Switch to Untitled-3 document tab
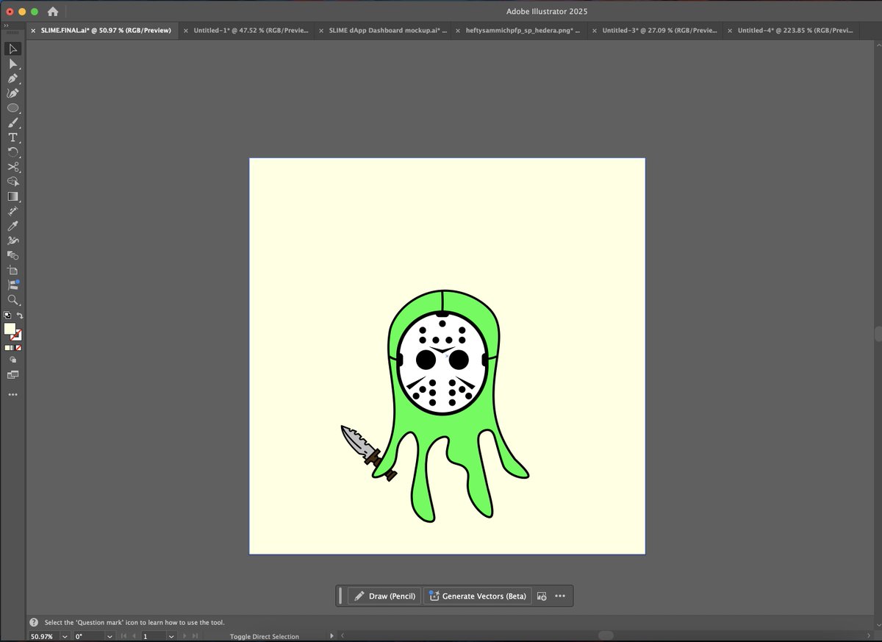The image size is (882, 642). (x=659, y=31)
